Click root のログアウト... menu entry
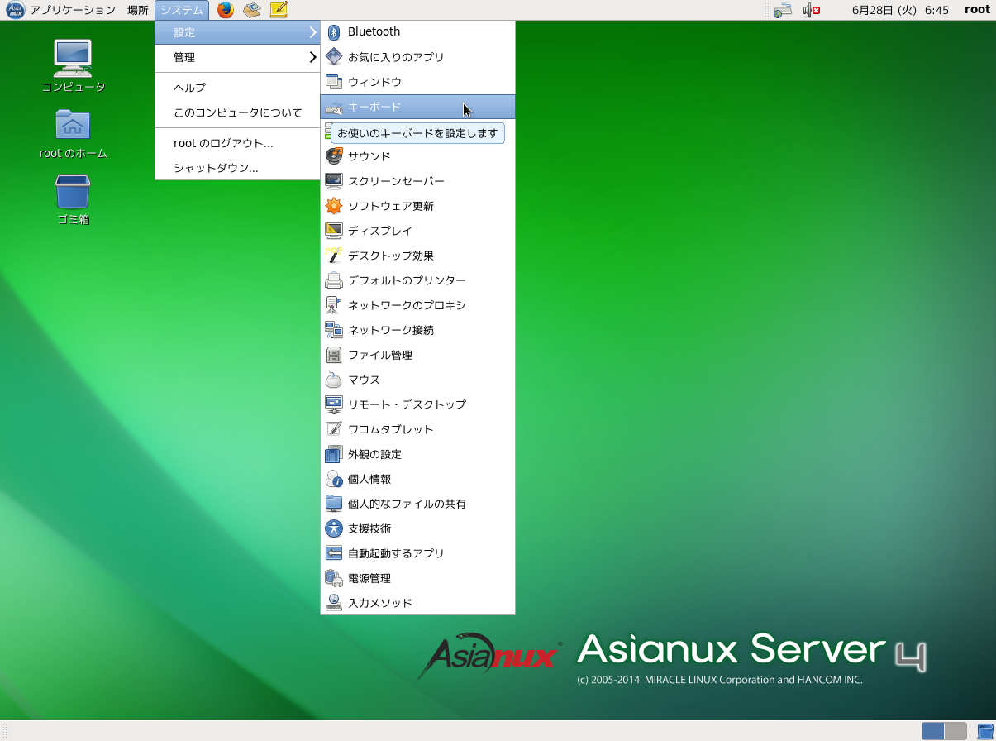996x741 pixels. click(x=223, y=143)
